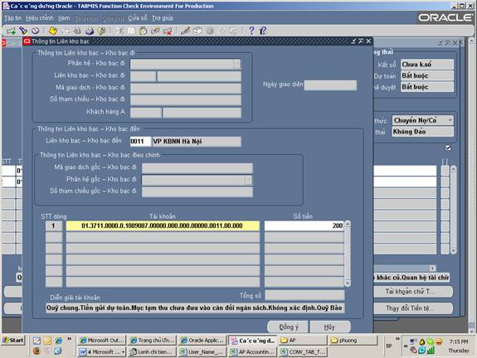
Task: Click the Mã giao dịch - Kho bạc đi field
Action: point(186,88)
